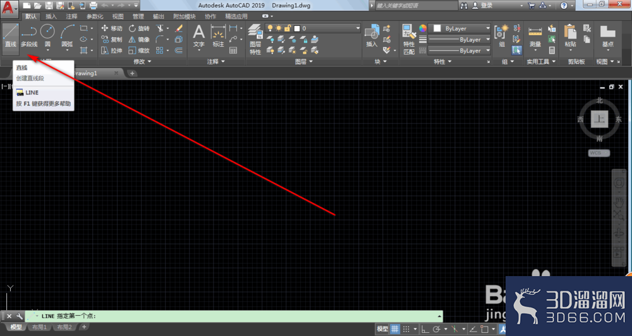Screen dimensions: 632x336
Task: Switch to the 布局1 layout tab
Action: coord(39,327)
